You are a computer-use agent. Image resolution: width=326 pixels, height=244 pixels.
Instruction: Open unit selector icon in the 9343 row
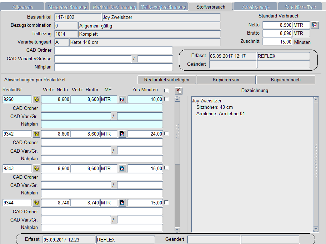click(122, 168)
